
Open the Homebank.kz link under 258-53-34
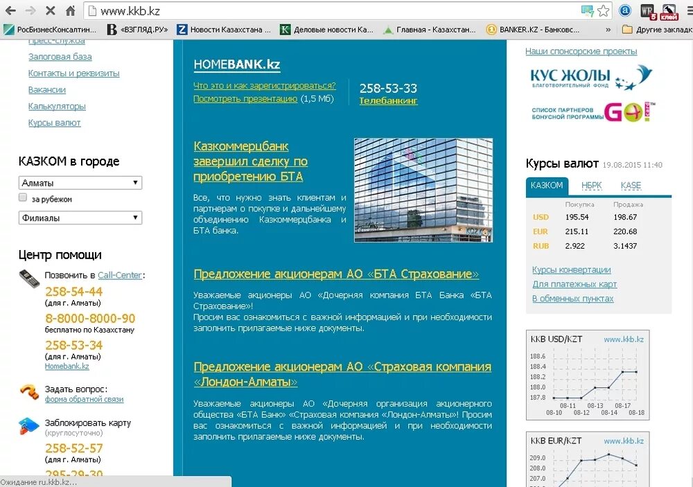point(67,366)
